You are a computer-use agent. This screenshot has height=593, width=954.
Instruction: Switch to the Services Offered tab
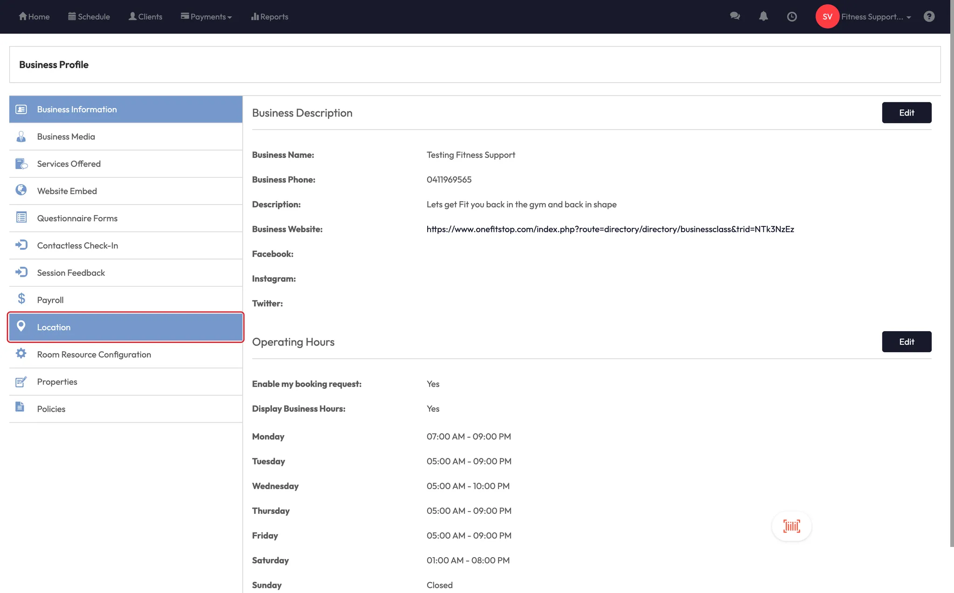click(x=69, y=164)
